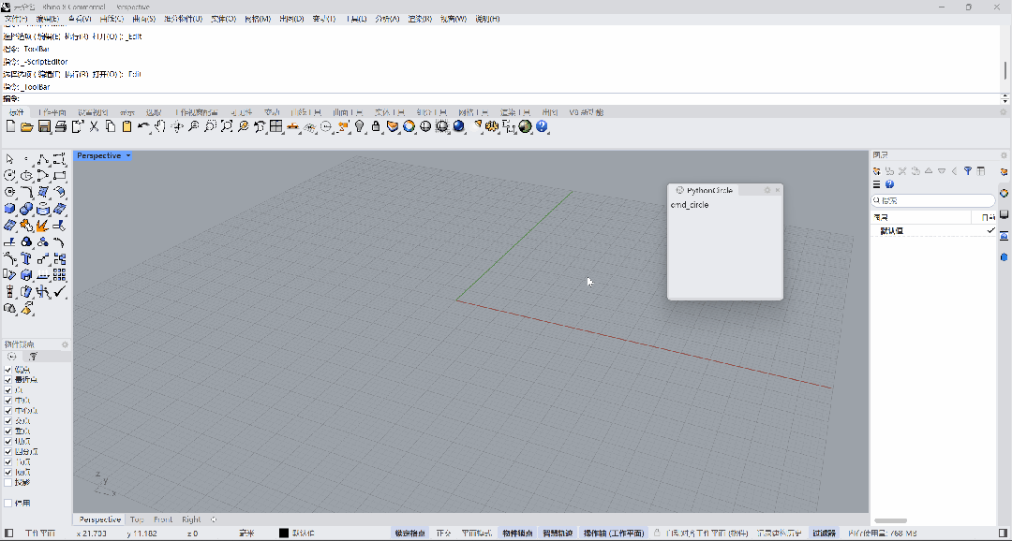Open help via blue question mark icon
This screenshot has height=541, width=1012.
(x=542, y=126)
